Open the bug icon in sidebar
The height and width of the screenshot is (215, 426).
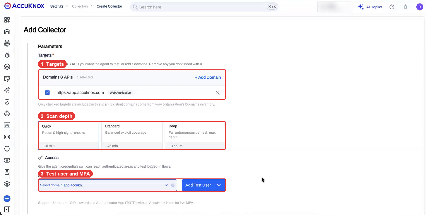7,55
